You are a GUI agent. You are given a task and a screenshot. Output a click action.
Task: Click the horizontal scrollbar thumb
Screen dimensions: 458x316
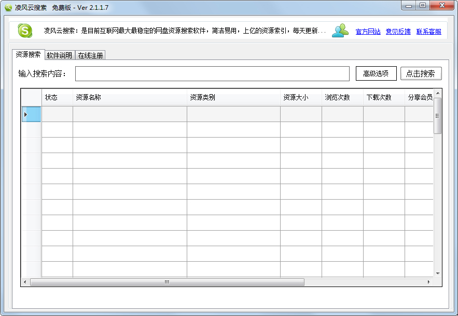(x=167, y=282)
